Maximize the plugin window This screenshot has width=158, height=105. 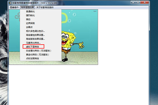138,2
